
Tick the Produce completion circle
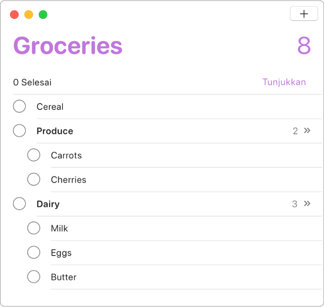pyautogui.click(x=19, y=131)
